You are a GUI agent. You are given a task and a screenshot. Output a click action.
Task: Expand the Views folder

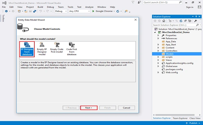pos(158,60)
